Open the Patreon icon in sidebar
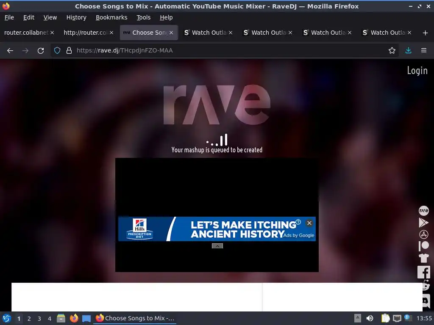This screenshot has height=325, width=434. pos(423,246)
